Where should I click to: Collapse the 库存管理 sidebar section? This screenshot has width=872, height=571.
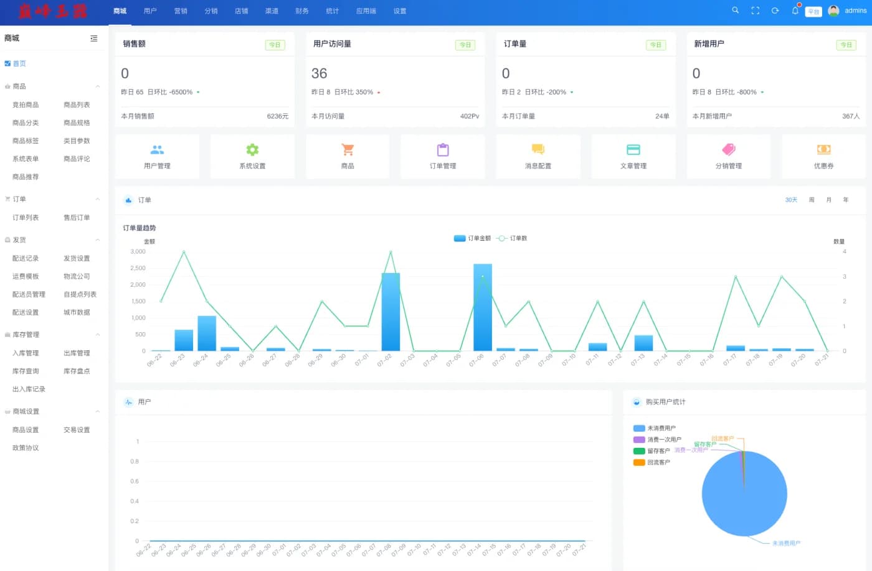pyautogui.click(x=98, y=335)
